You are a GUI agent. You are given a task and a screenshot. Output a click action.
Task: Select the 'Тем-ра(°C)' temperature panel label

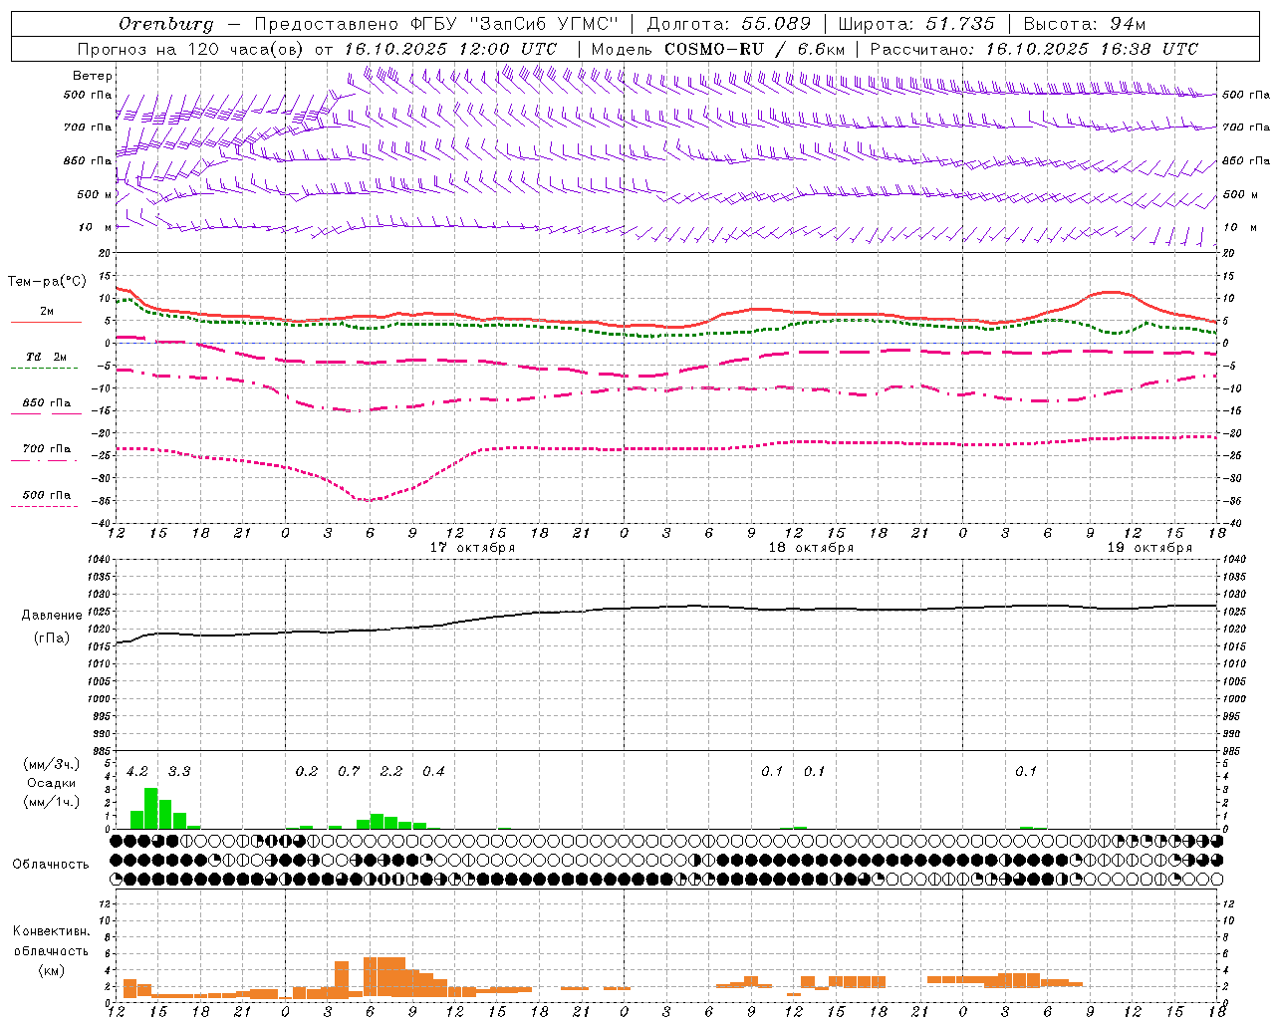(x=47, y=282)
